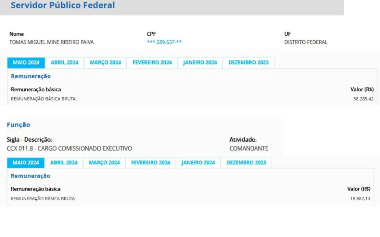Click the gross salary value 38.285,42
This screenshot has height=237, width=380.
tap(363, 99)
